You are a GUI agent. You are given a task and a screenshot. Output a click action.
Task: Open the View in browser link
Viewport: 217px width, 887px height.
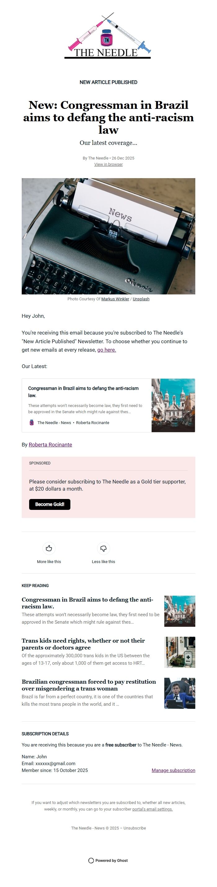[108, 164]
